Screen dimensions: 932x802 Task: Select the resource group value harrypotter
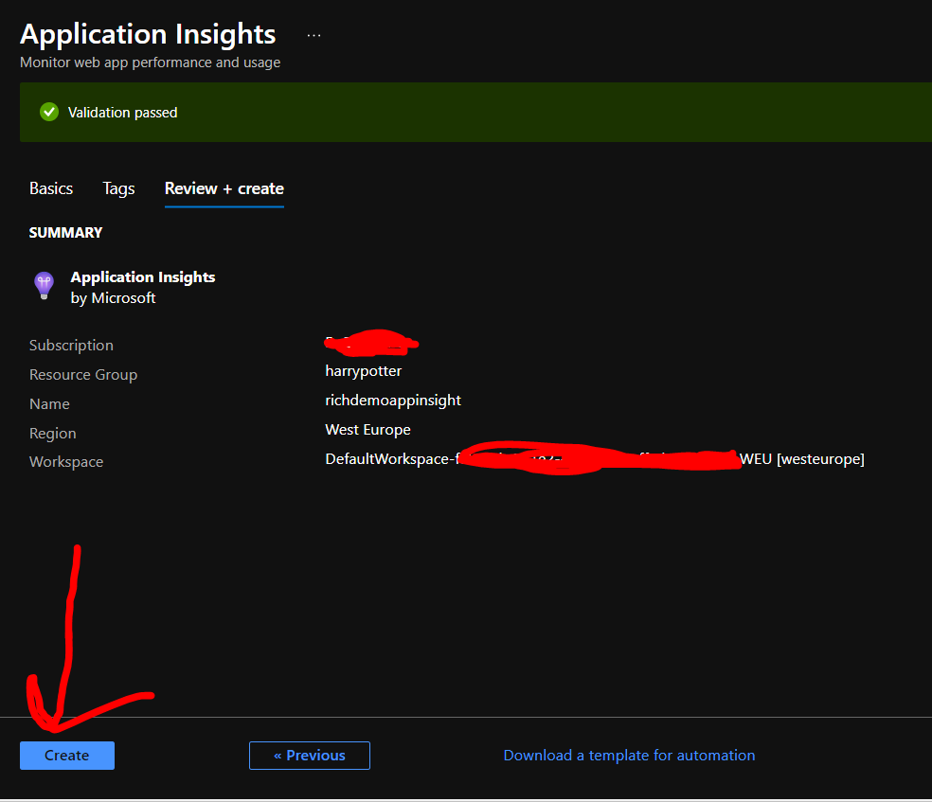click(x=363, y=371)
